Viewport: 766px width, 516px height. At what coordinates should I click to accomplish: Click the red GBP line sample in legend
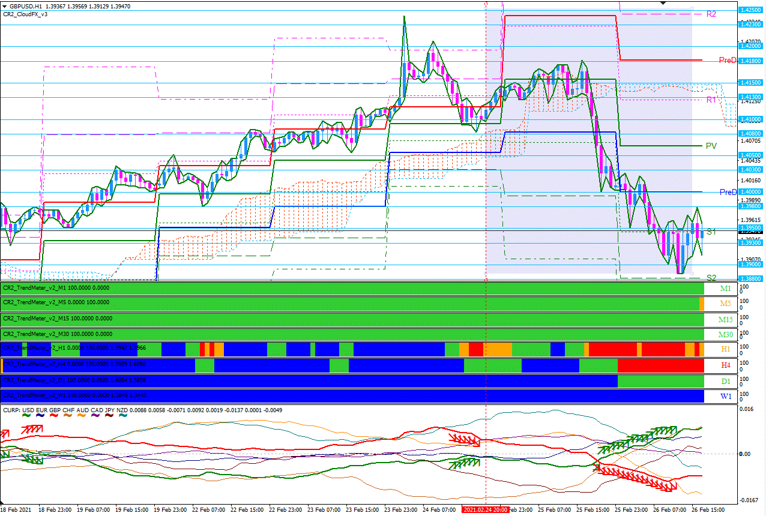point(55,416)
